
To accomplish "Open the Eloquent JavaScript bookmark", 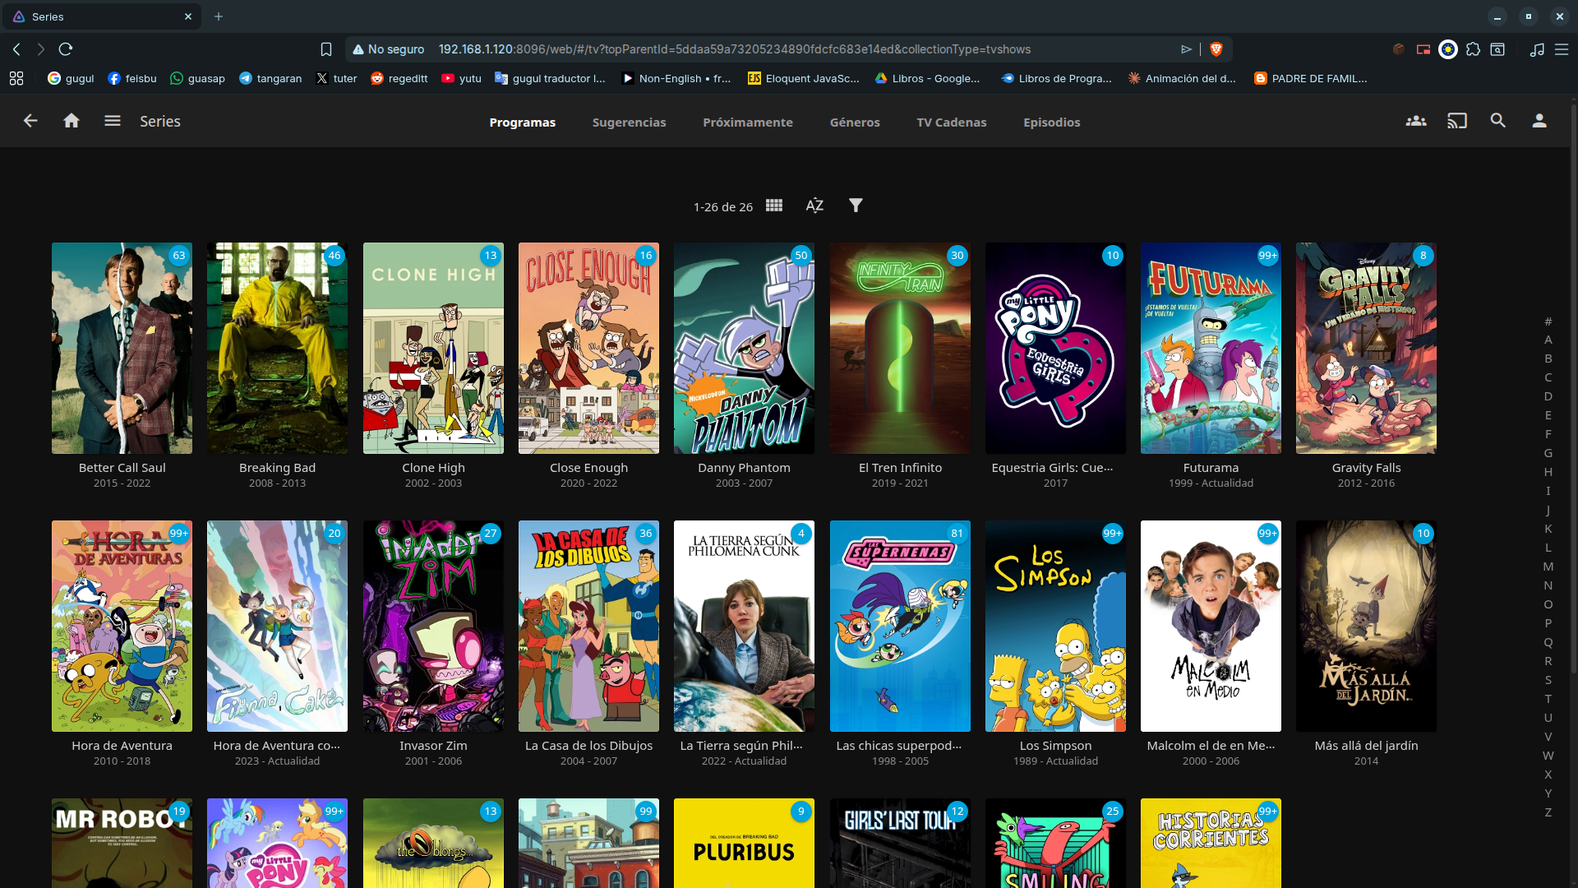I will click(803, 78).
